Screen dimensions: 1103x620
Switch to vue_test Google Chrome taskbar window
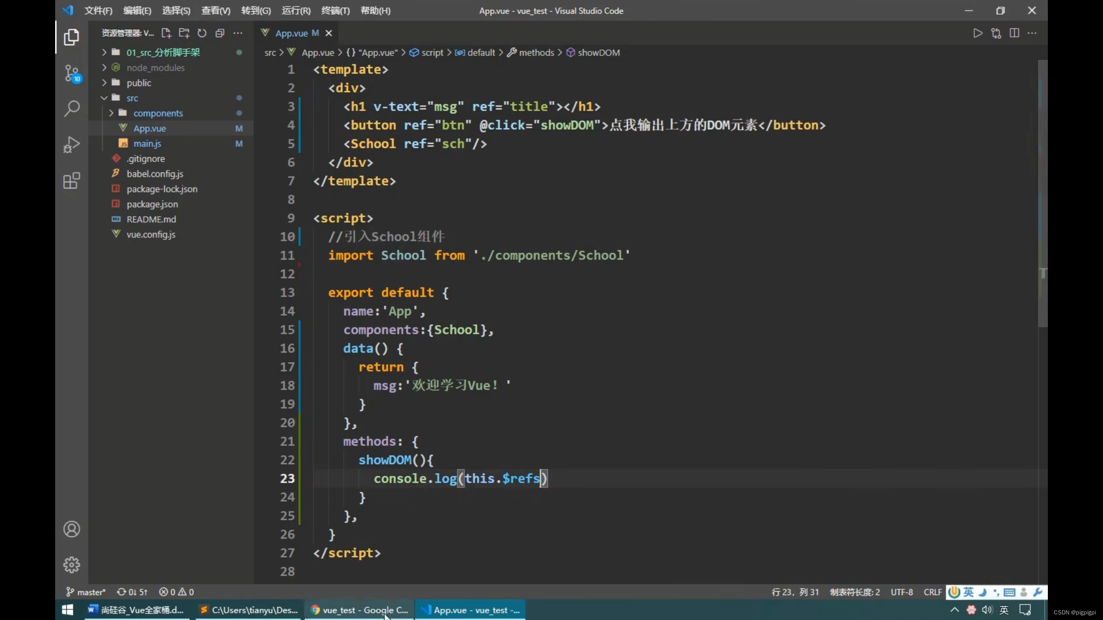[359, 610]
